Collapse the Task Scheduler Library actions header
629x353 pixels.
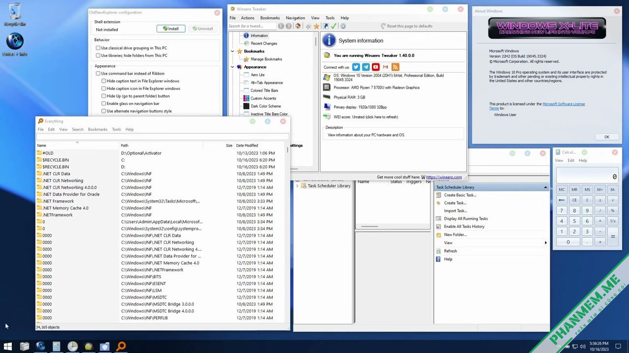point(545,187)
